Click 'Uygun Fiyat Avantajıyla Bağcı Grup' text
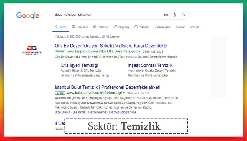 click(85, 75)
